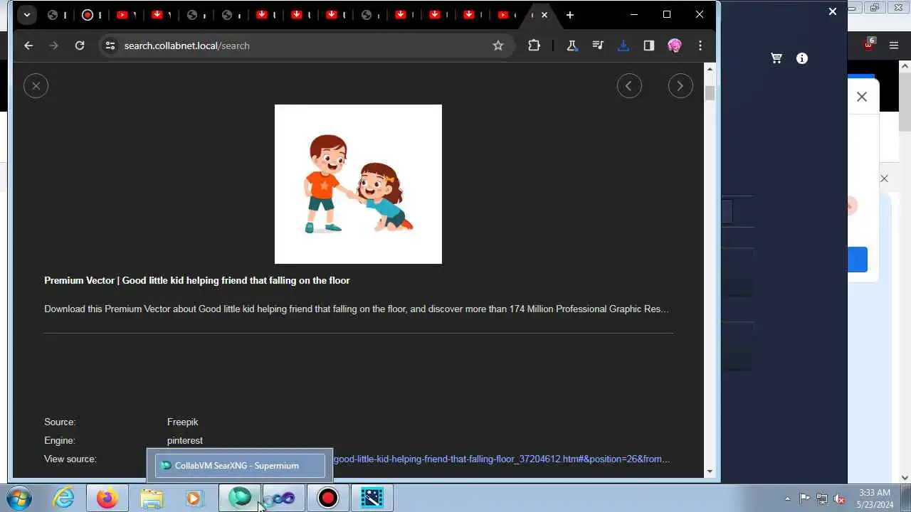The width and height of the screenshot is (911, 512).
Task: Click the 'Freepik' source value
Action: (182, 422)
